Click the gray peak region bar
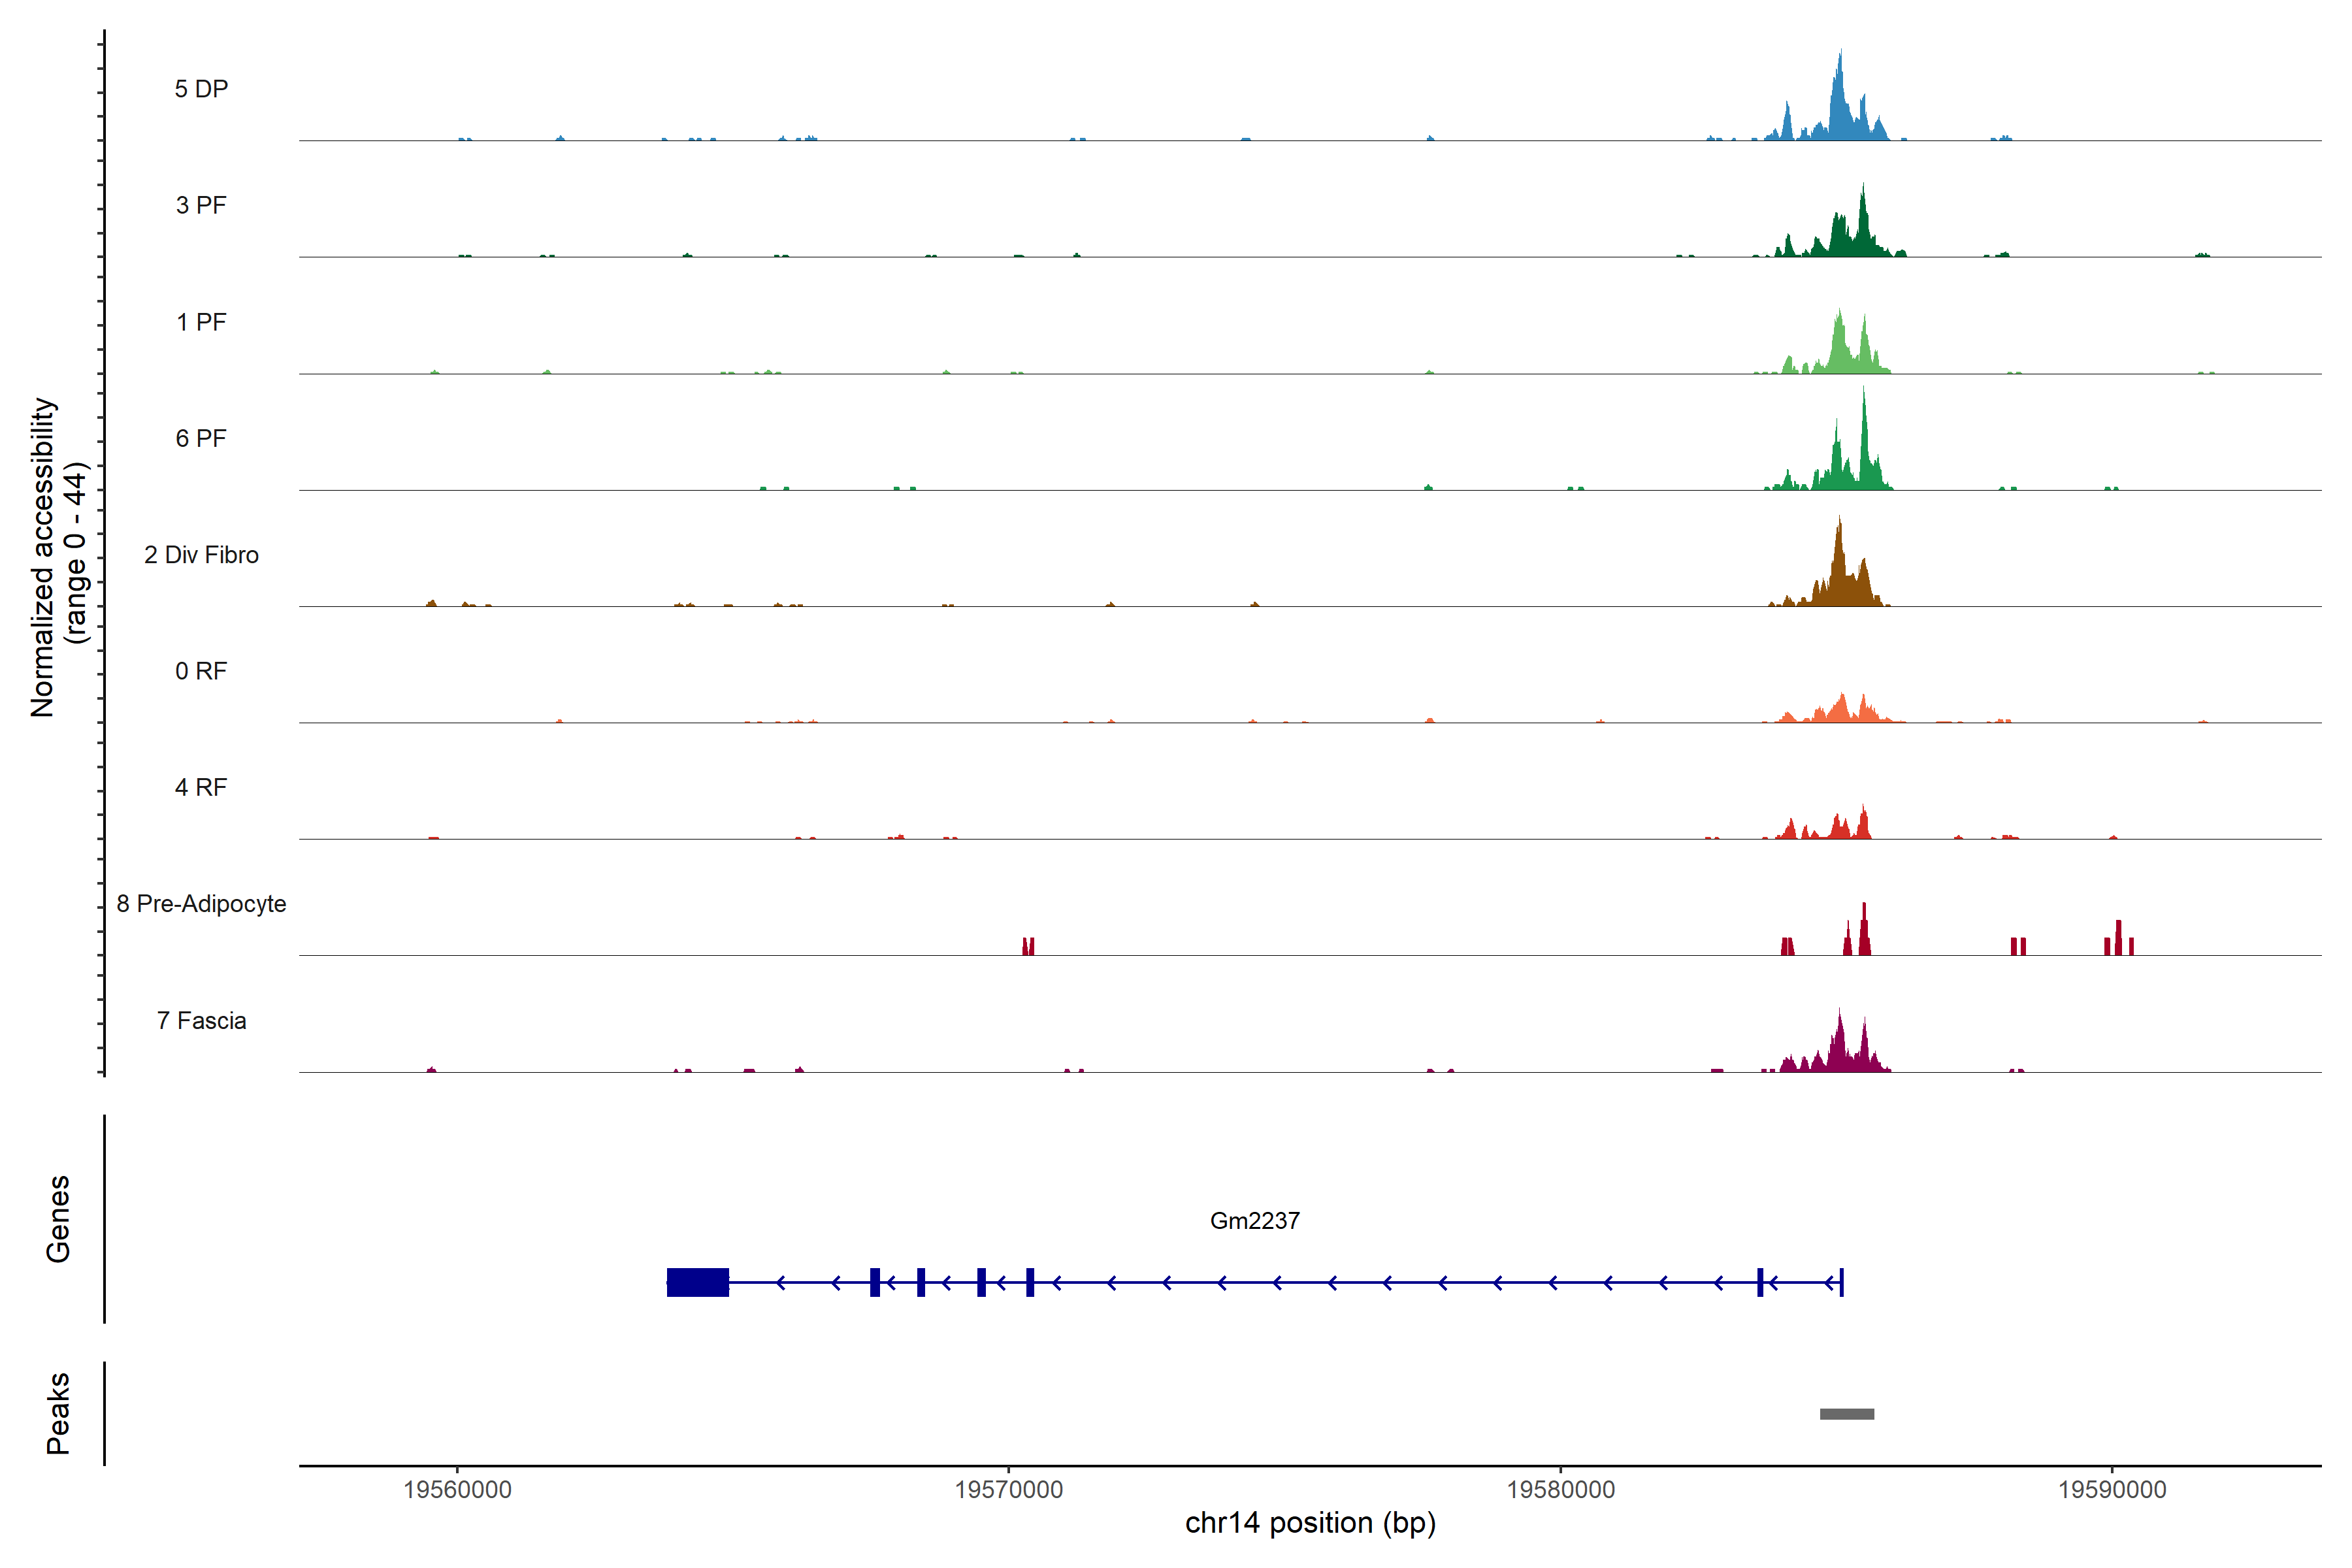Screen dimensions: 2352x1568 1846,1414
